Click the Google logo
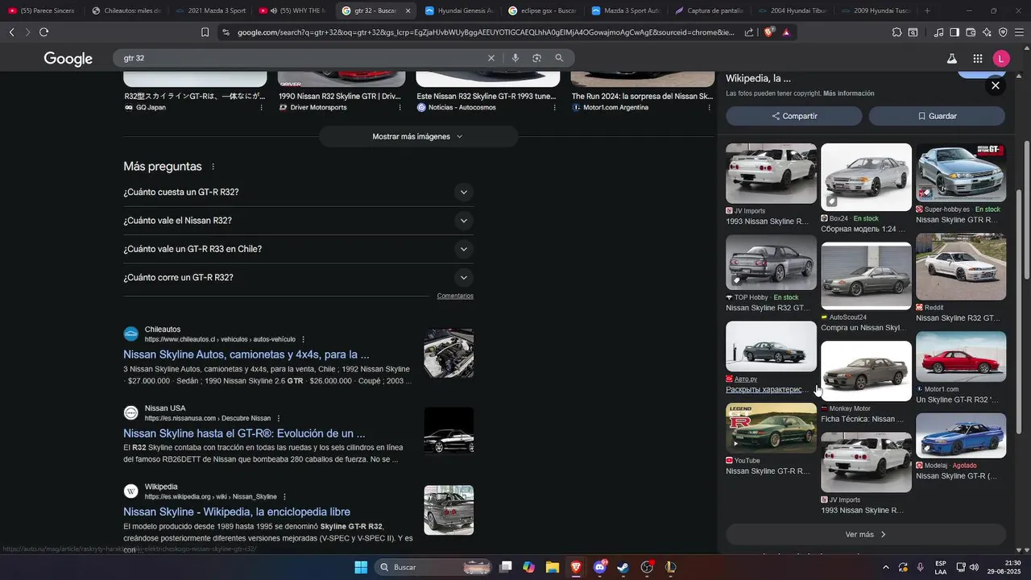Viewport: 1031px width, 580px height. [68, 59]
